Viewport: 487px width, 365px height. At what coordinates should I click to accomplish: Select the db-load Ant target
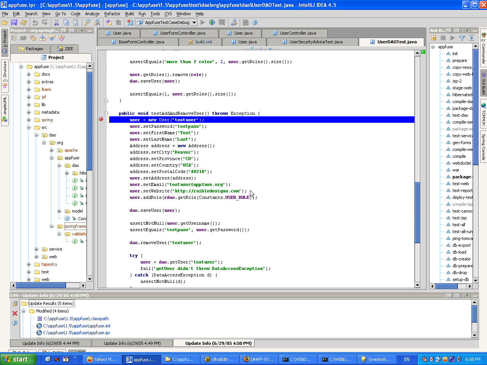coord(459,252)
